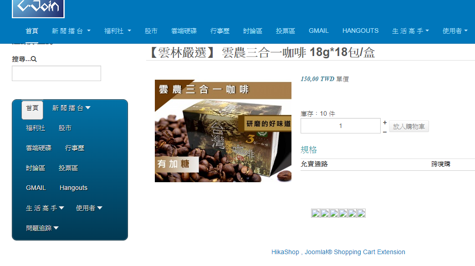This screenshot has height=266, width=475.
Task: Click the first broken image icon in the row
Action: (x=316, y=213)
